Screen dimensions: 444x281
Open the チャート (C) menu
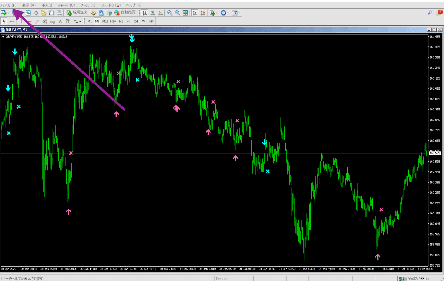coord(66,5)
